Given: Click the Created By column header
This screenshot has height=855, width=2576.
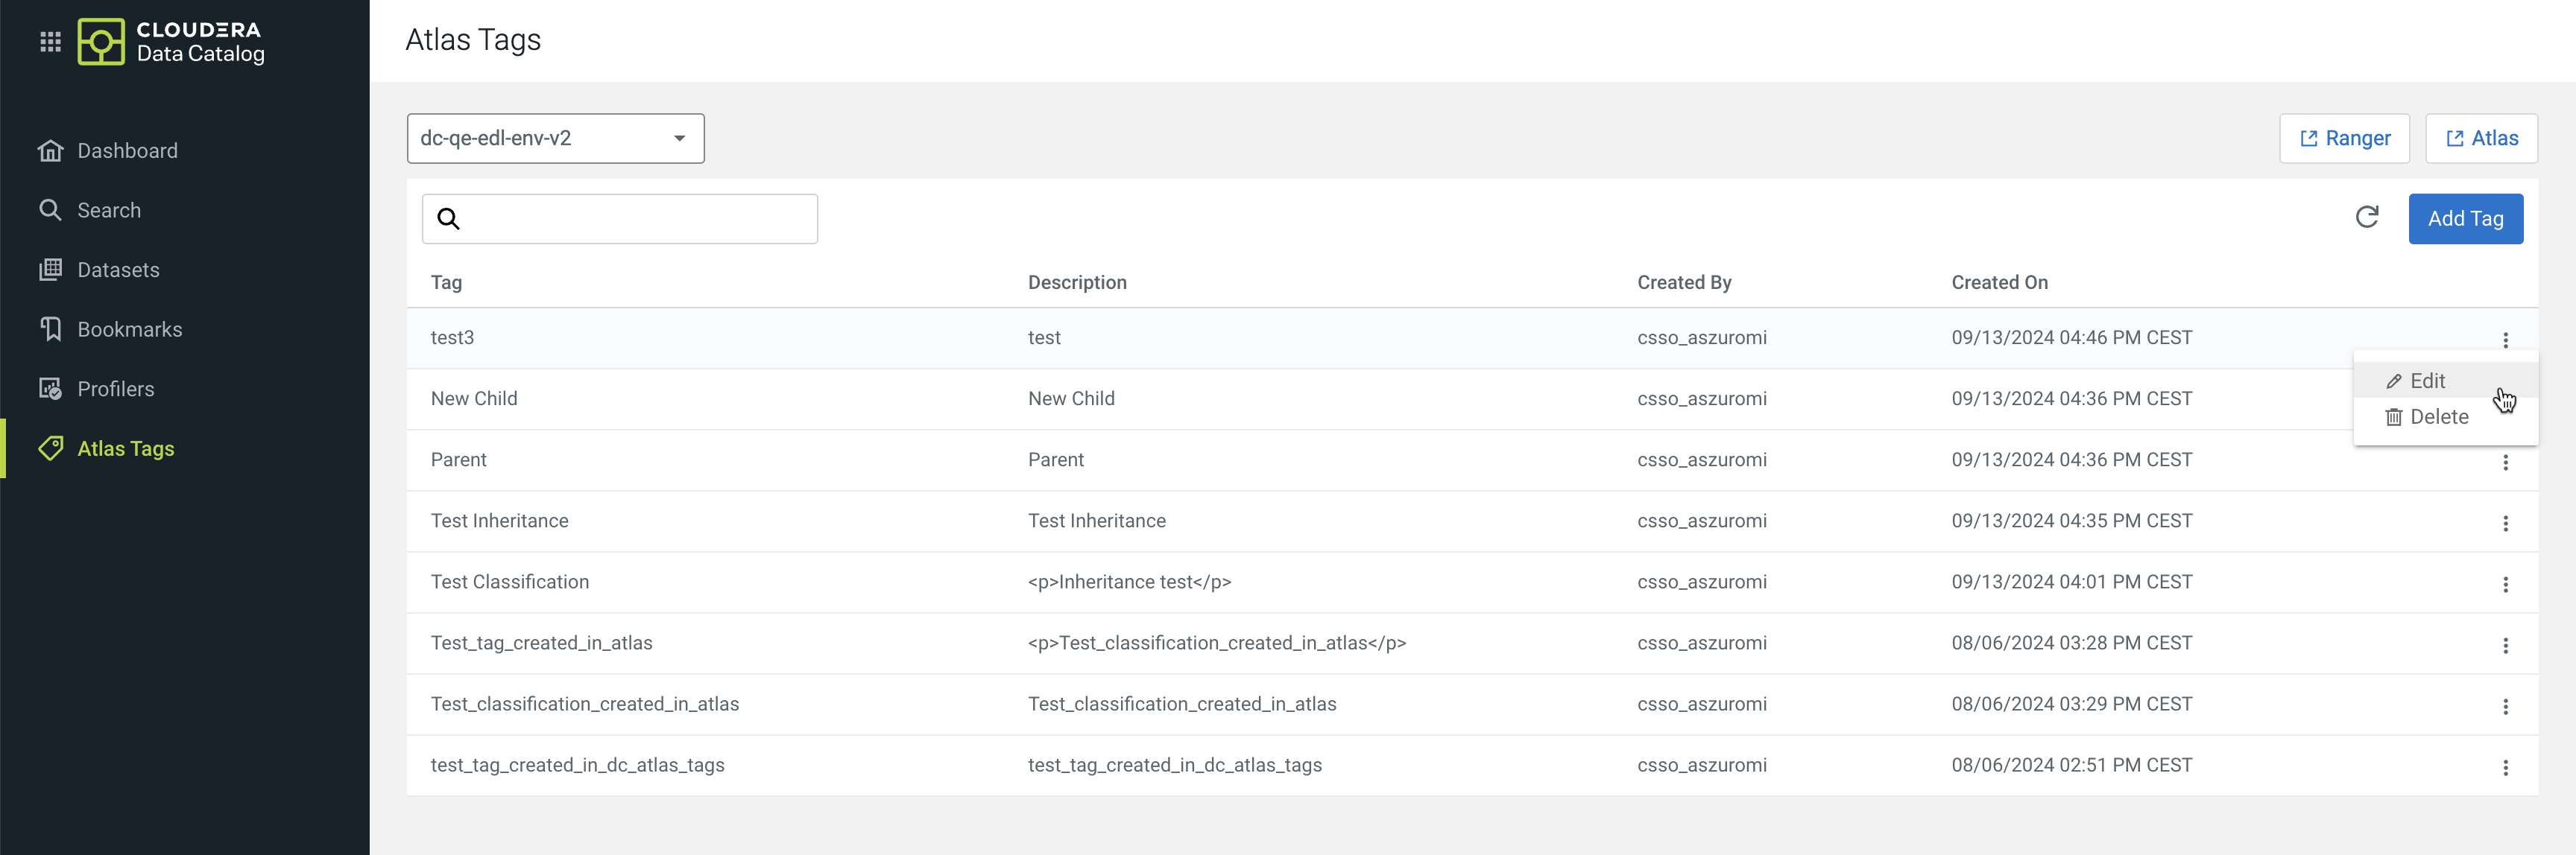Looking at the screenshot, I should [x=1684, y=283].
